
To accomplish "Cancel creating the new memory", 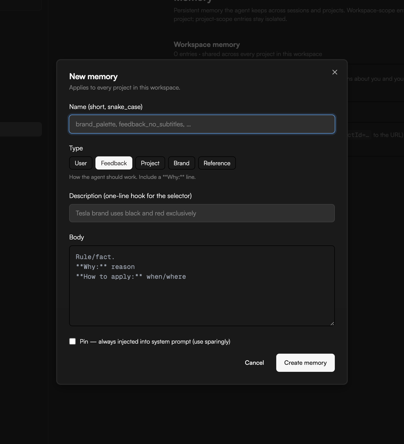I will pos(254,363).
